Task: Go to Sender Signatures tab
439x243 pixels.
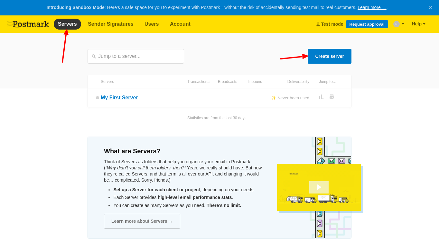Action: 111,24
